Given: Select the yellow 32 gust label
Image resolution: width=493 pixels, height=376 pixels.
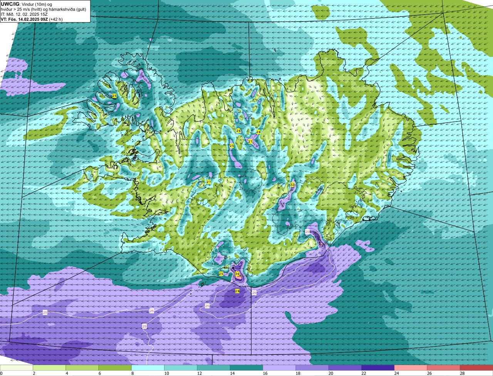Looking at the screenshot, I should point(292,185).
